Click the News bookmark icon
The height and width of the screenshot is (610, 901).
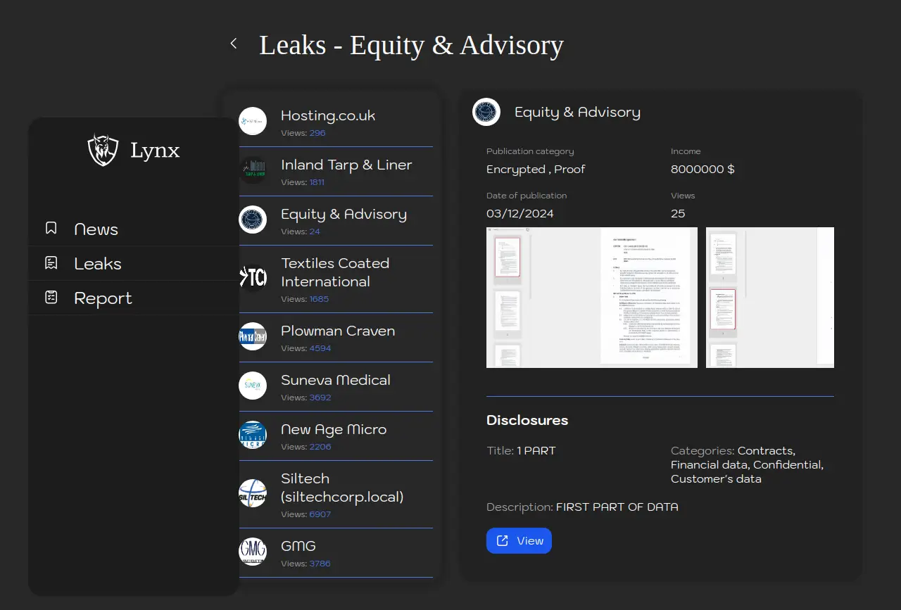pyautogui.click(x=51, y=229)
